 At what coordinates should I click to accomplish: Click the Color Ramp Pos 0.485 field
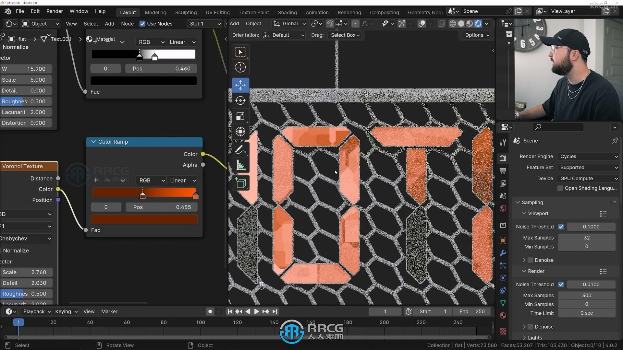pyautogui.click(x=162, y=207)
